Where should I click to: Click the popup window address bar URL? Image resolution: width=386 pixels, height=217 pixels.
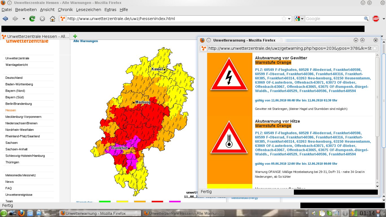(x=290, y=48)
